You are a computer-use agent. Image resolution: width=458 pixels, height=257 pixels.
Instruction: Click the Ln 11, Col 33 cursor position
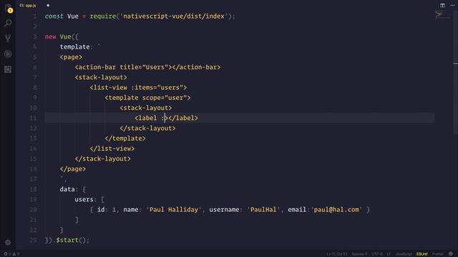tap(337, 254)
